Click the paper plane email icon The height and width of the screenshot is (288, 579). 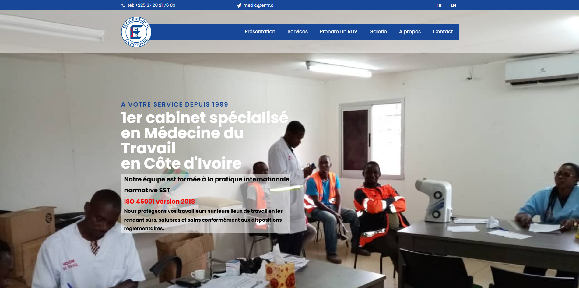[x=239, y=5]
